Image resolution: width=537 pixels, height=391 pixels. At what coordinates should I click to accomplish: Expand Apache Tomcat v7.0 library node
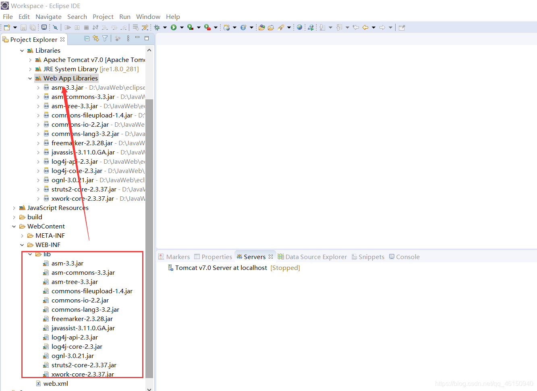30,60
